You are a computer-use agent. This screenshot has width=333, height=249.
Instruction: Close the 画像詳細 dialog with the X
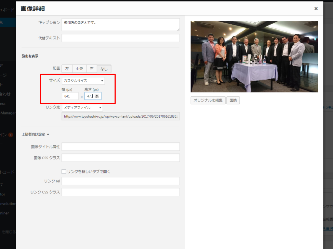pos(316,9)
